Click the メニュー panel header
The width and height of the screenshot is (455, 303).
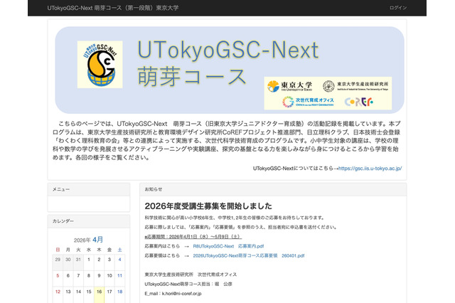[x=89, y=189]
